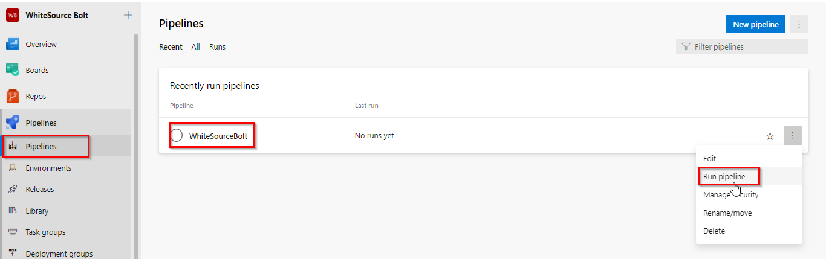Open Deployment groups icon

point(12,254)
